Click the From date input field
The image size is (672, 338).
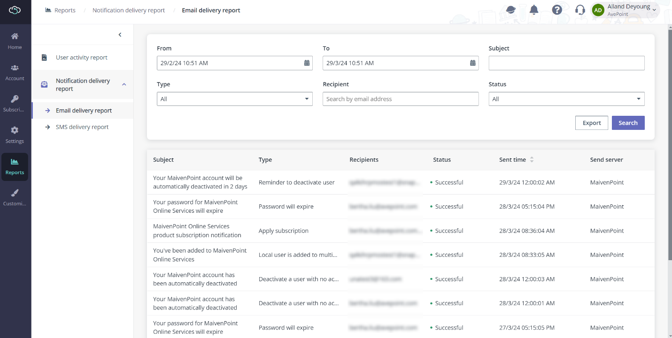tap(234, 63)
